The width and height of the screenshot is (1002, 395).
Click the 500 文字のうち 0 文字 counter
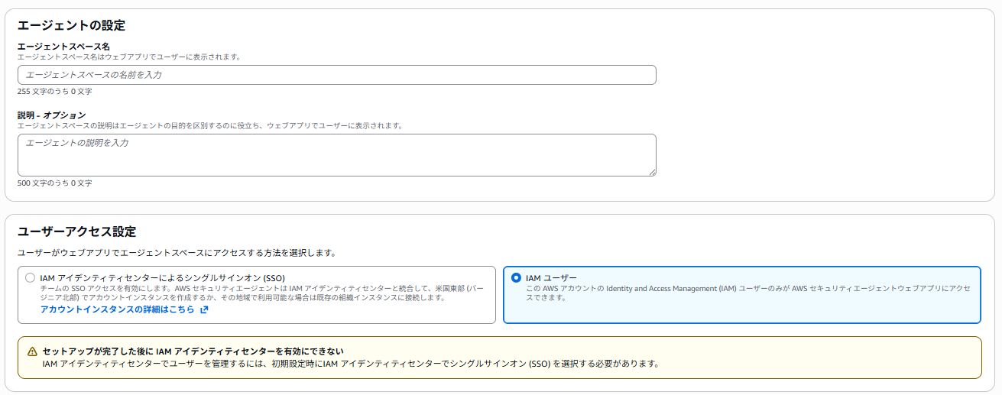(54, 183)
